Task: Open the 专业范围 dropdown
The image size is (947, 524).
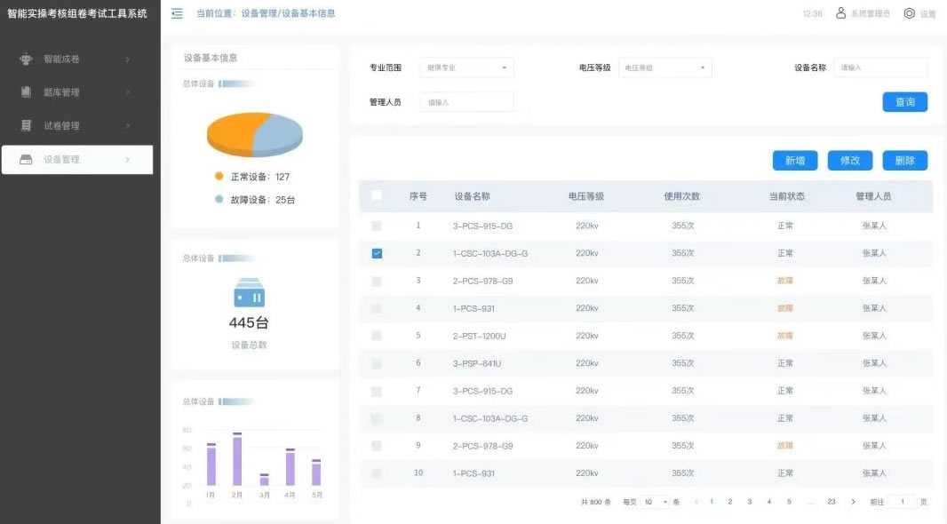Action: [466, 67]
